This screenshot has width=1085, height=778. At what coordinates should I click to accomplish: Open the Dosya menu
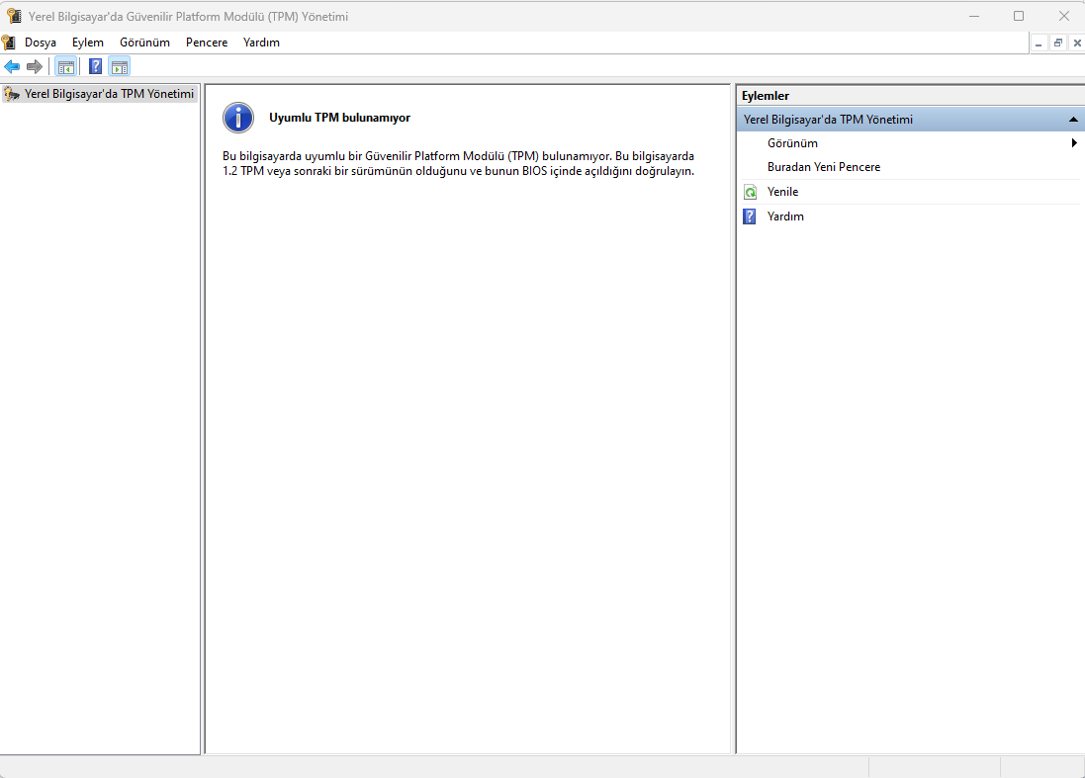41,43
